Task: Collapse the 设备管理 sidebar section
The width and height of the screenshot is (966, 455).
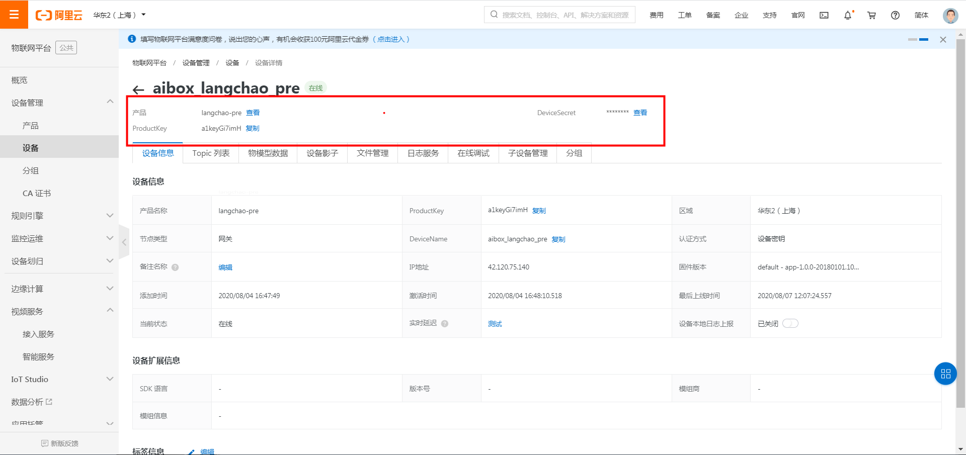Action: click(110, 102)
